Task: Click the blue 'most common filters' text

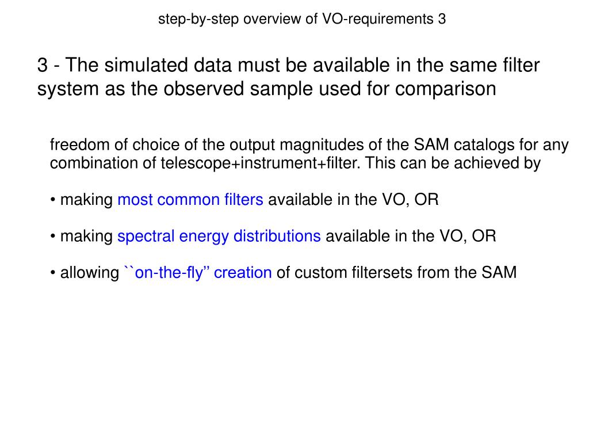Action: pyautogui.click(x=190, y=200)
